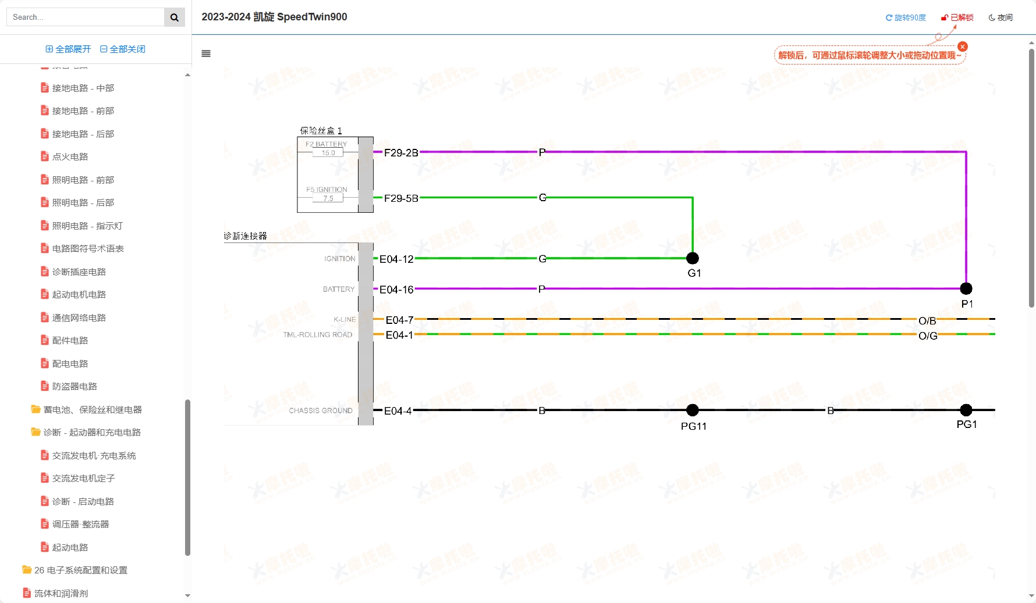Select 接地电路 - 前部 tree entry
Screen dimensions: 1036x603
click(83, 110)
